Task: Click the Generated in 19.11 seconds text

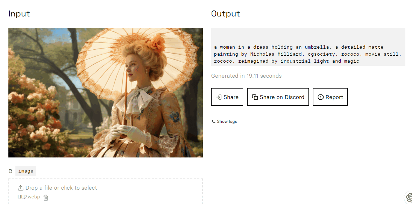Action: (247, 76)
